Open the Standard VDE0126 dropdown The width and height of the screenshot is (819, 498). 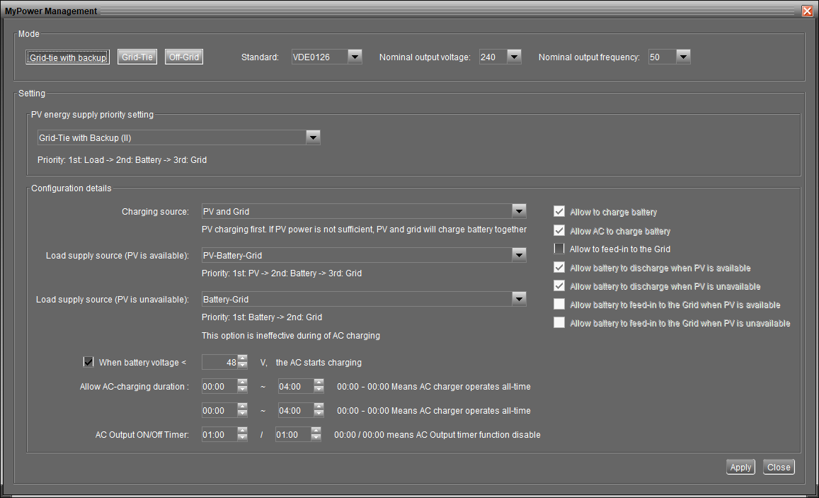[355, 57]
